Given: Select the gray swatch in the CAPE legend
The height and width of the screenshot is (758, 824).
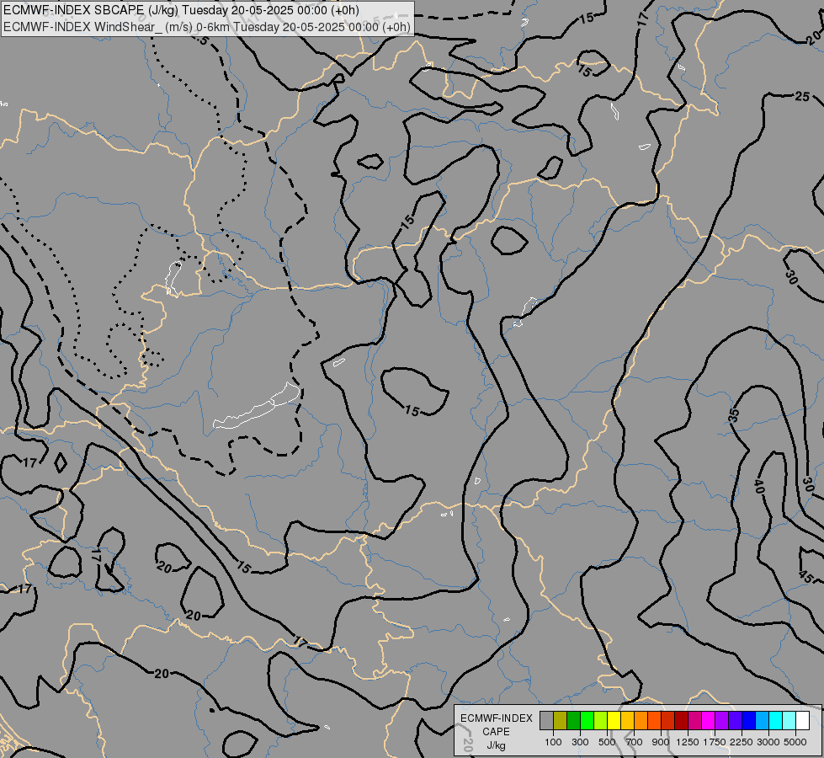Looking at the screenshot, I should (546, 720).
